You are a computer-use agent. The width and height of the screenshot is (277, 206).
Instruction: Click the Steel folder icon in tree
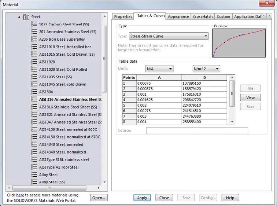pyautogui.click(x=26, y=17)
